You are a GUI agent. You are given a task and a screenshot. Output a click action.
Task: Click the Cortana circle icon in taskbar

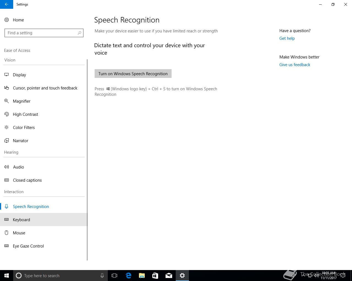click(x=19, y=276)
